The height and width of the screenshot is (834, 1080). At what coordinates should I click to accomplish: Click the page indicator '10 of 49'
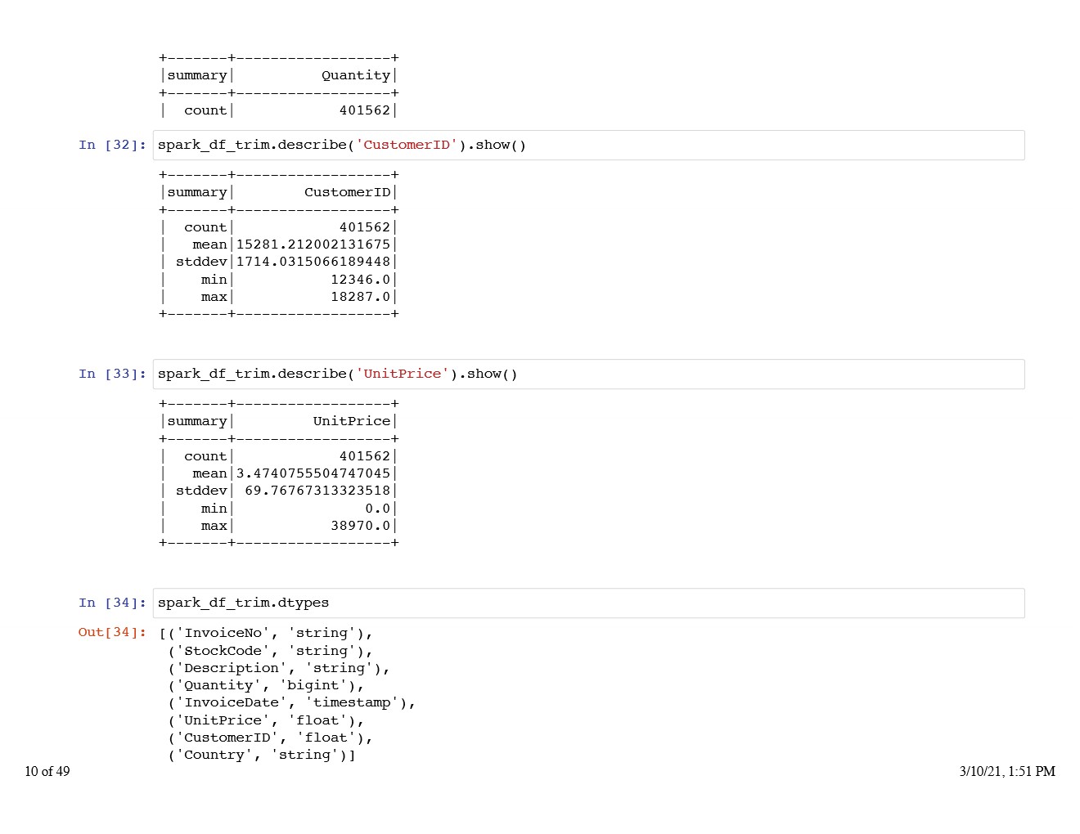click(x=47, y=771)
